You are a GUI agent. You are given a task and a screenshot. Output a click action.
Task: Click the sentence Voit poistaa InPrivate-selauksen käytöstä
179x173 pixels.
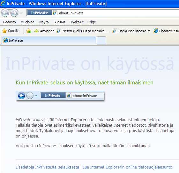click(x=83, y=146)
